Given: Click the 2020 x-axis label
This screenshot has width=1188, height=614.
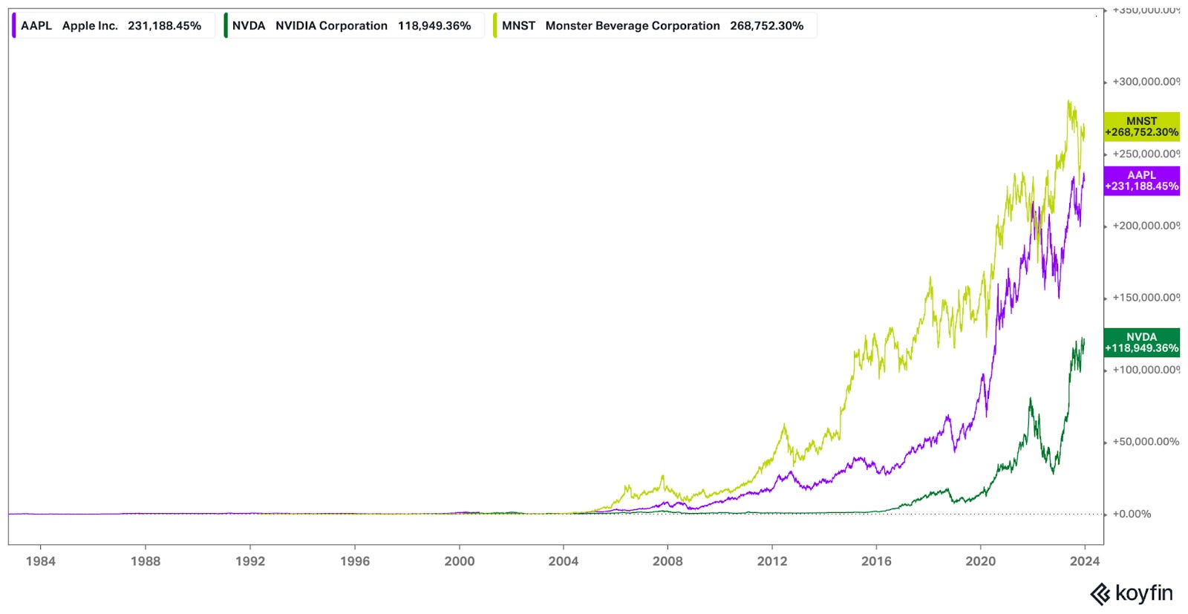Looking at the screenshot, I should [981, 561].
